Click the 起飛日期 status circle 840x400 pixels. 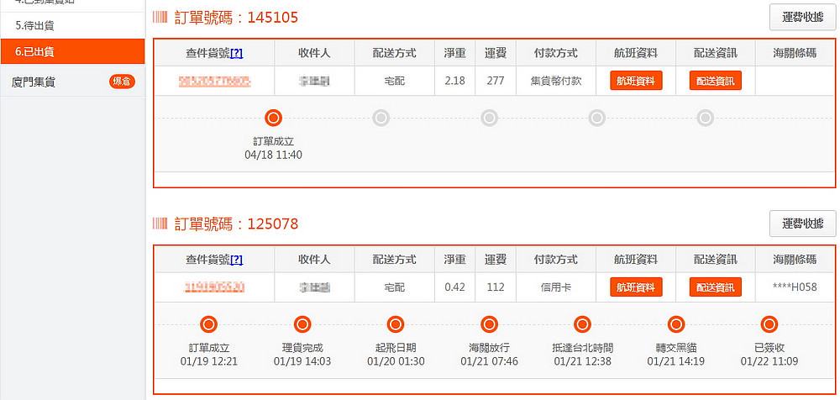click(x=396, y=324)
